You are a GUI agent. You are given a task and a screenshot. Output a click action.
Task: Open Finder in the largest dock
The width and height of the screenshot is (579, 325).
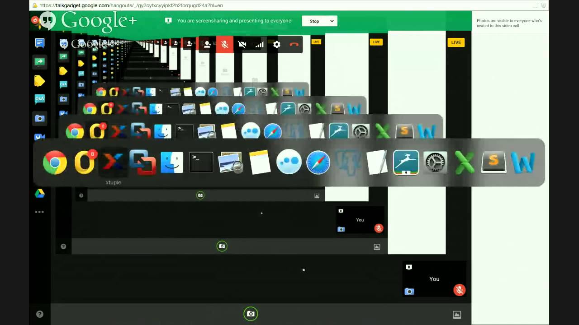172,162
